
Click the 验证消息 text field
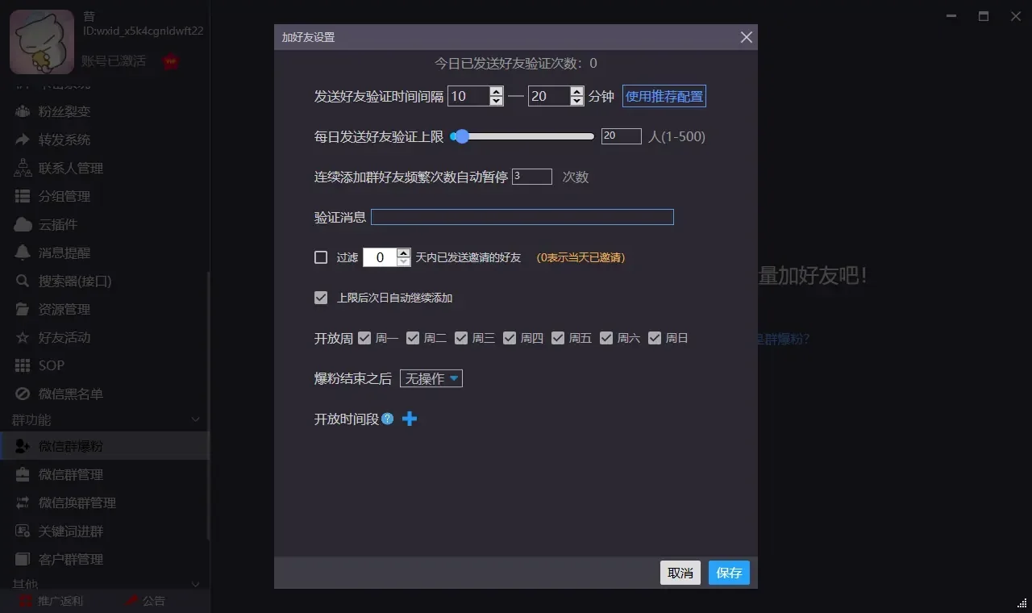522,217
